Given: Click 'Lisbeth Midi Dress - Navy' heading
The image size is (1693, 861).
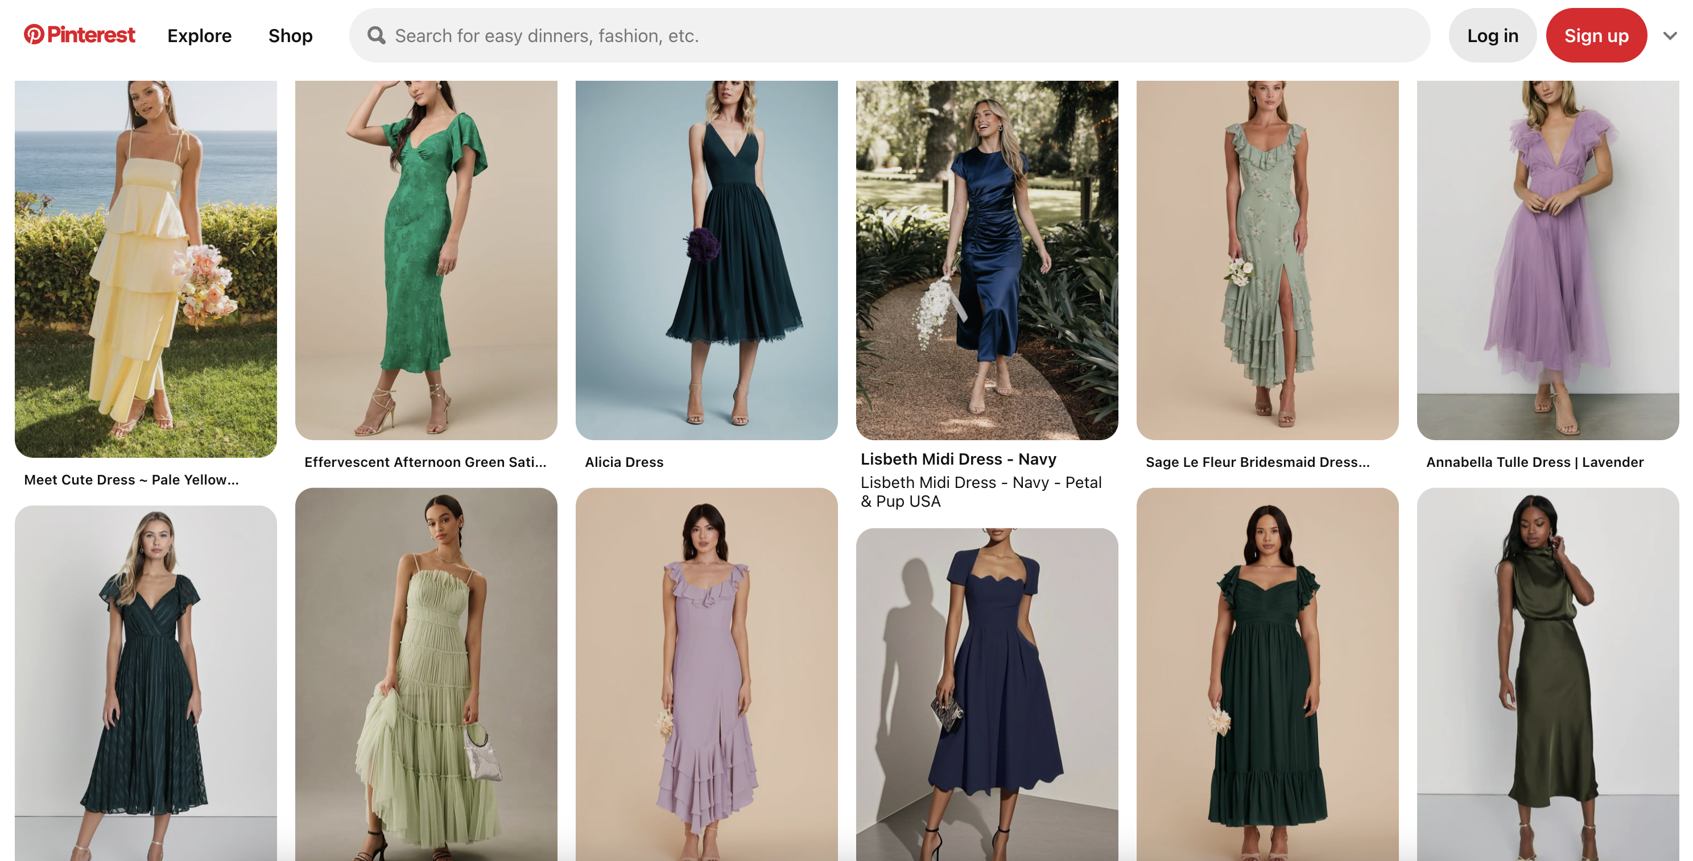Looking at the screenshot, I should click(x=958, y=459).
